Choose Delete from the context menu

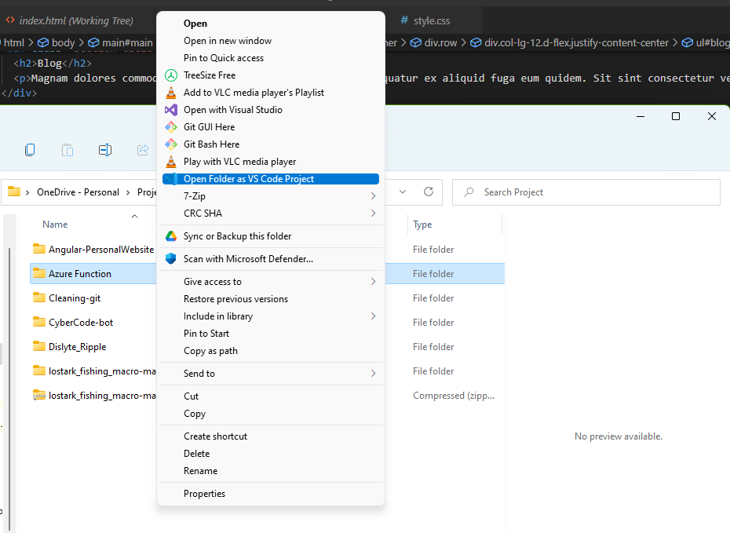click(271, 454)
